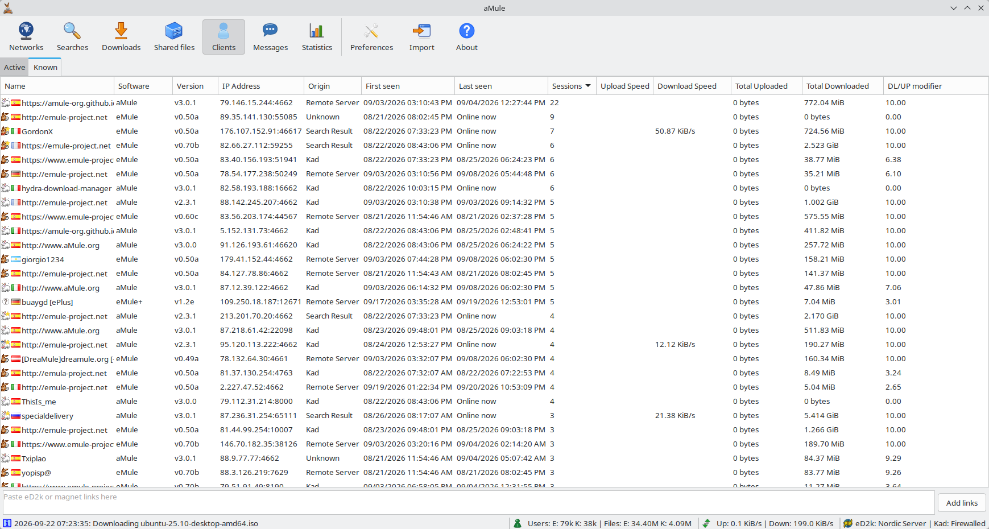Sort by the Origin column header
This screenshot has height=529, width=989.
(x=333, y=86)
